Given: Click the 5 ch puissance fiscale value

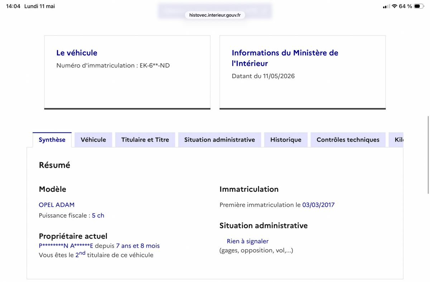Looking at the screenshot, I should 98,215.
